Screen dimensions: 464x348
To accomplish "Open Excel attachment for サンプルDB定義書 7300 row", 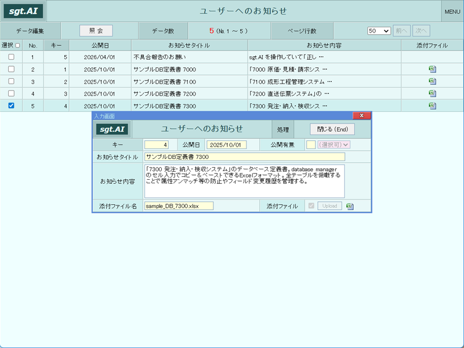I will [432, 106].
